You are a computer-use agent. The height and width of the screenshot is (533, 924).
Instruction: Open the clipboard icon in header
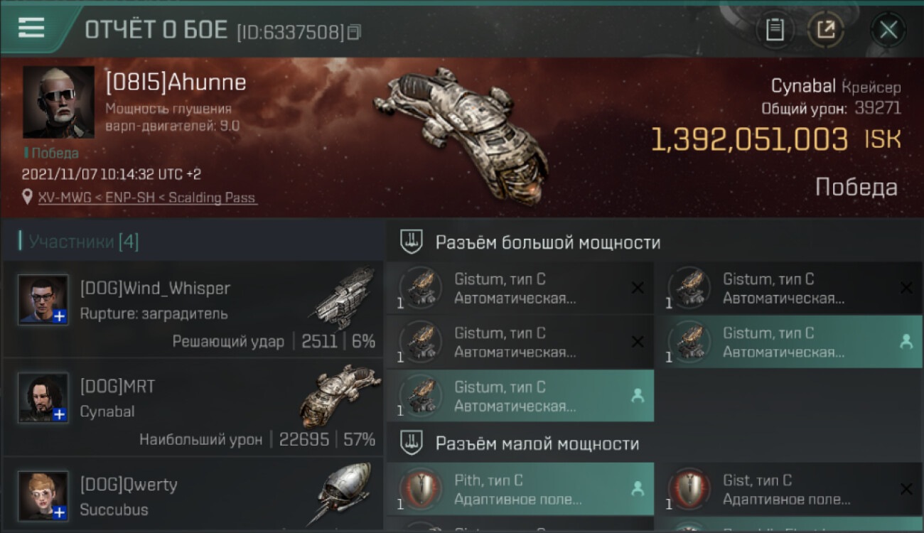775,30
